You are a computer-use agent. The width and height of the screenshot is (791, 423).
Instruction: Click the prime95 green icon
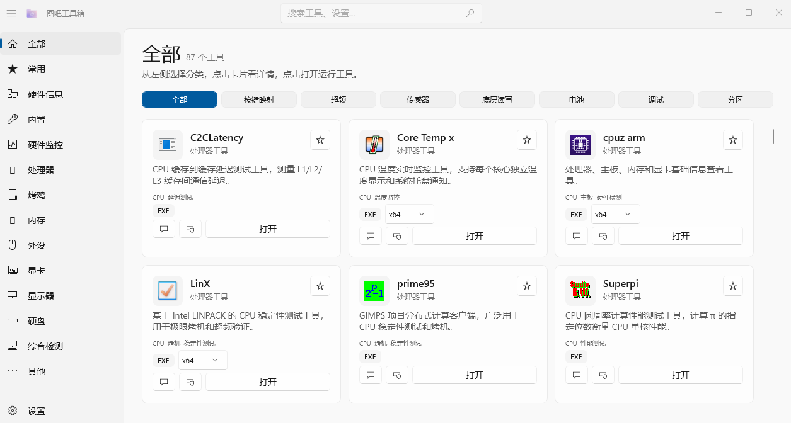coord(374,291)
